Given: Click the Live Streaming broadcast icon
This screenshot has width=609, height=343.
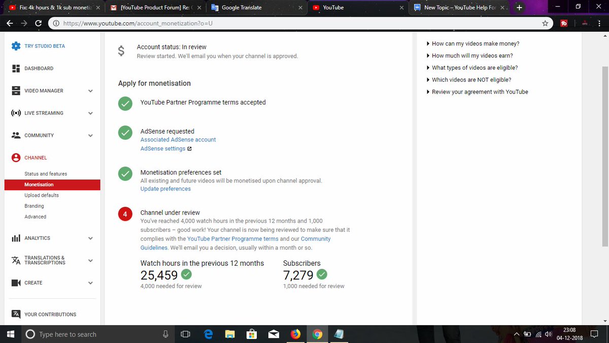Looking at the screenshot, I should [x=16, y=113].
